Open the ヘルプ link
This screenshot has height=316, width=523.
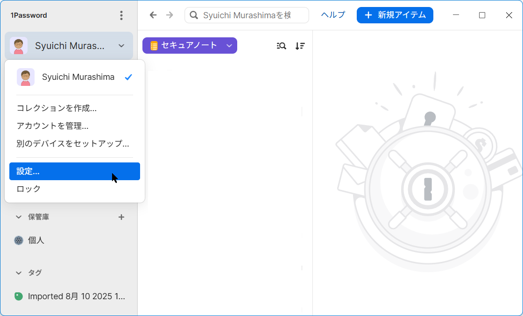pyautogui.click(x=333, y=15)
